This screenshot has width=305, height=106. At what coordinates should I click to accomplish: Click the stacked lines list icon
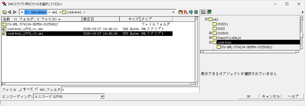click(196, 12)
